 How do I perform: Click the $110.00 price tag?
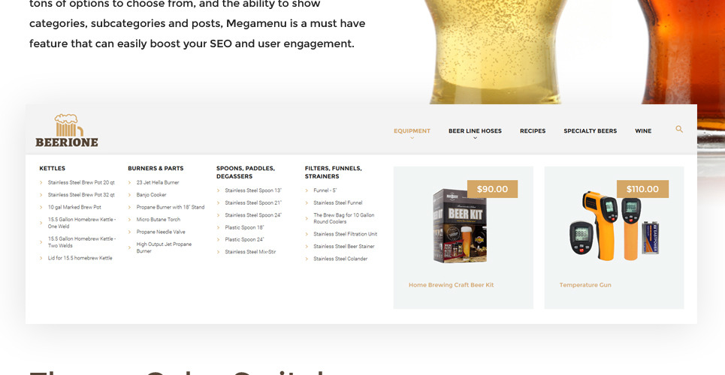point(642,189)
